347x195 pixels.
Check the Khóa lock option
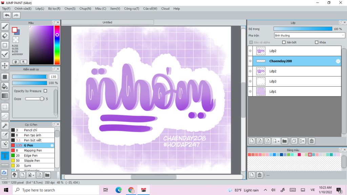tap(317, 42)
